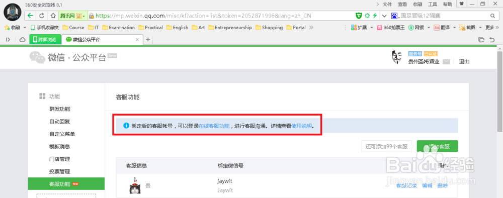503x198 pixels.
Task: Show more bookmarks with double chevron after Portal
Action: point(311,28)
